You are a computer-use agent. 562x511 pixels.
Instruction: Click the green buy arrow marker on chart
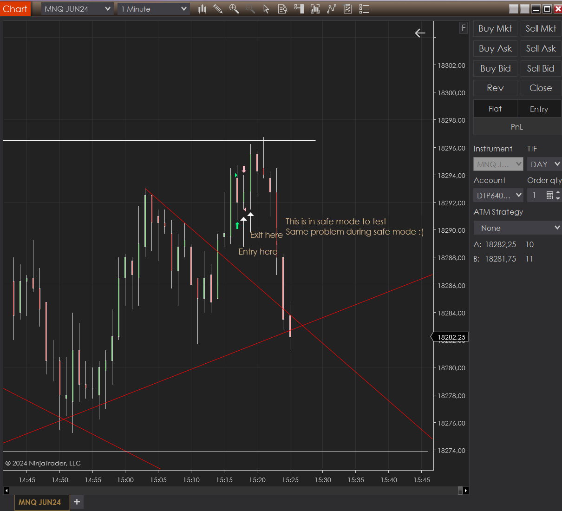pyautogui.click(x=237, y=225)
